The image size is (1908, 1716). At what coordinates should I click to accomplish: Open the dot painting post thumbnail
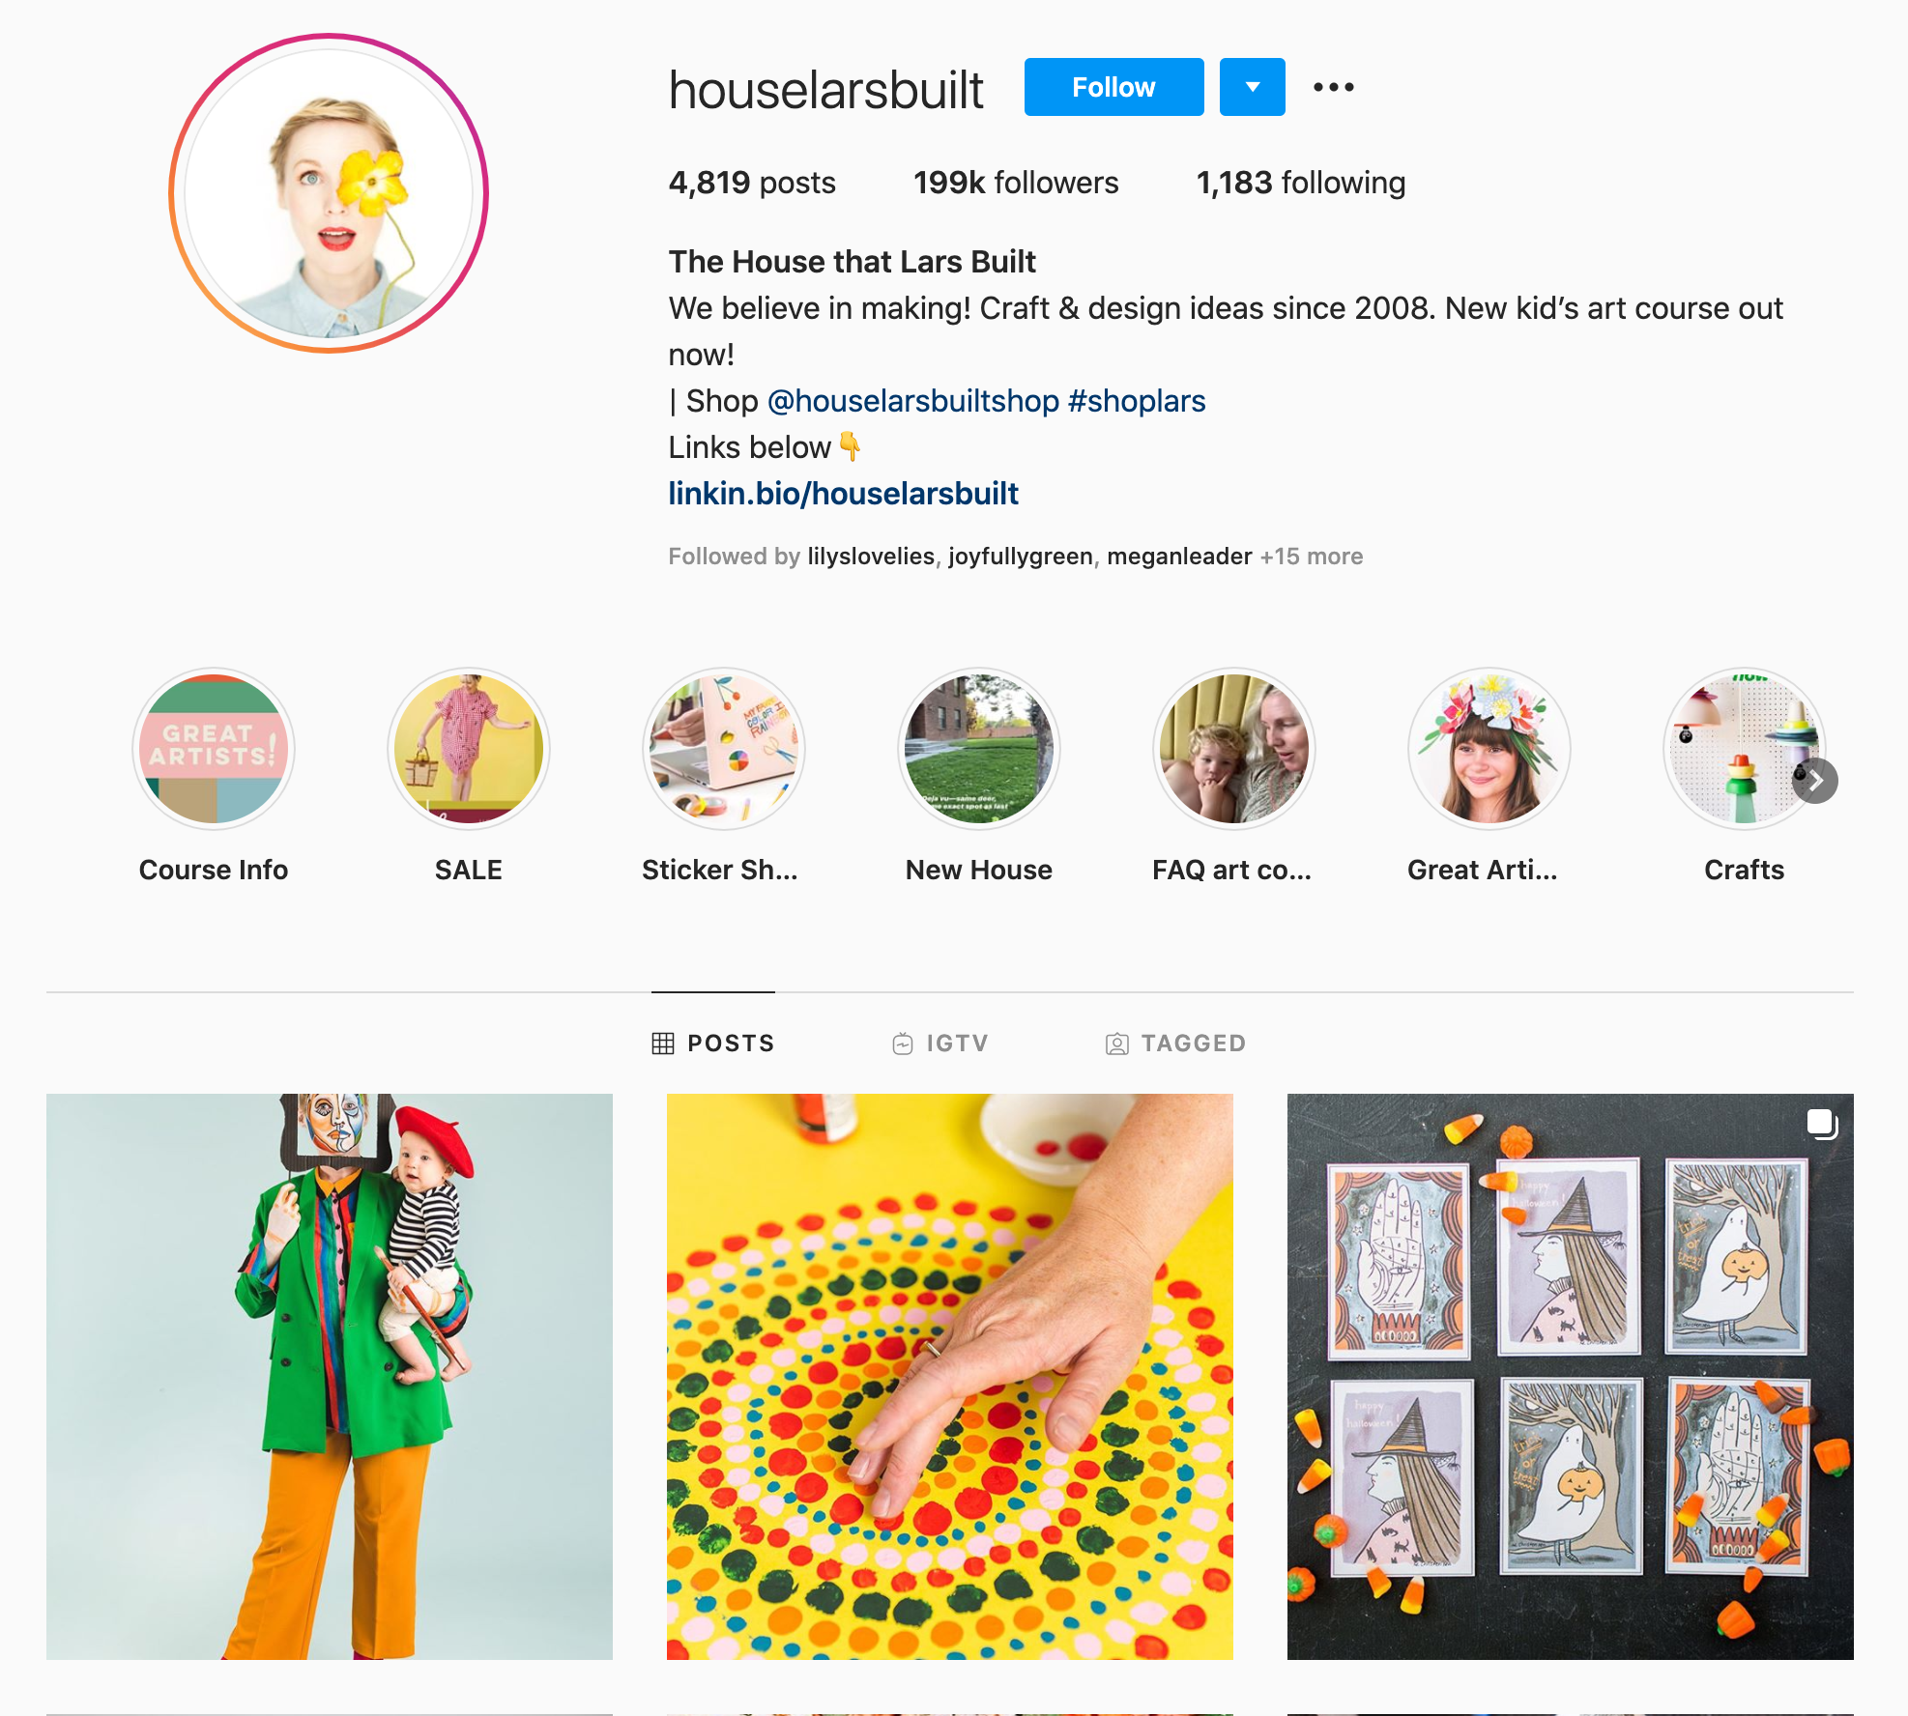coord(950,1377)
